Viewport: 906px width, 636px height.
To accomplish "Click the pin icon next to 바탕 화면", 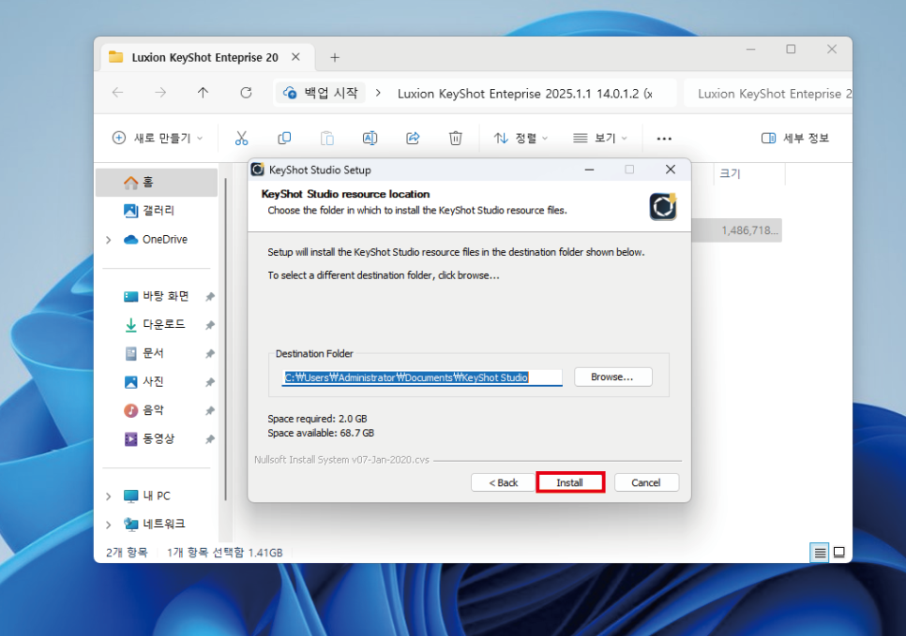I will tap(210, 297).
